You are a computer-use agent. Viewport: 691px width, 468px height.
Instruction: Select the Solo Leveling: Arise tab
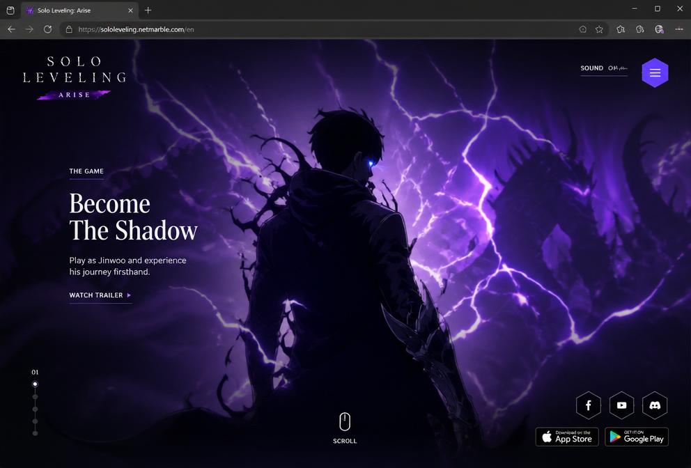(x=79, y=10)
